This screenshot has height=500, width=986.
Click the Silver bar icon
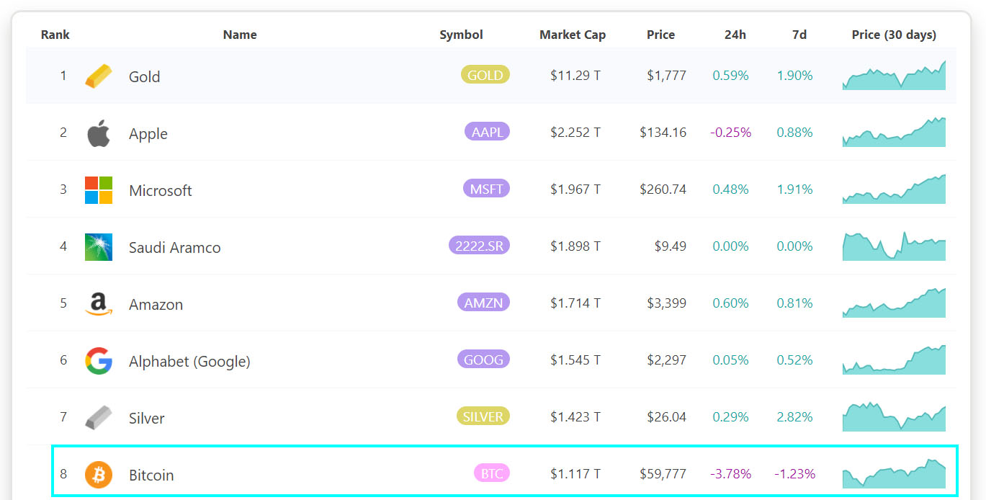coord(99,418)
